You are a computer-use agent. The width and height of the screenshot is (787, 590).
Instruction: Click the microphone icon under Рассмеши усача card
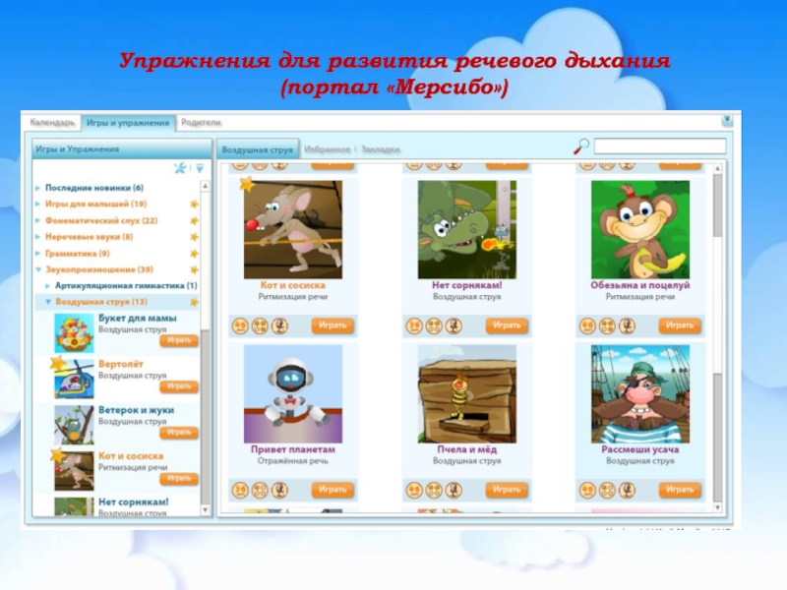tap(627, 490)
